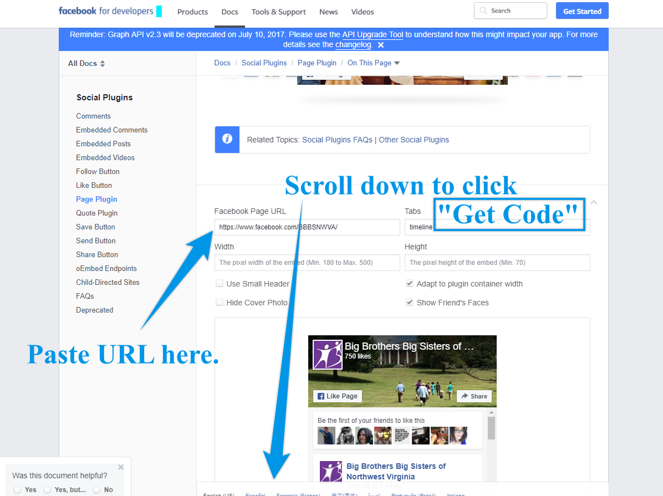Click the Big Brothers page logo in preview
Viewport: 663px width, 496px height.
[x=327, y=354]
